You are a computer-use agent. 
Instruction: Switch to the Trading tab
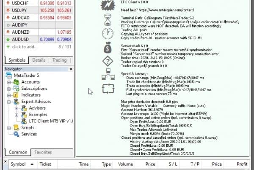coord(59,60)
